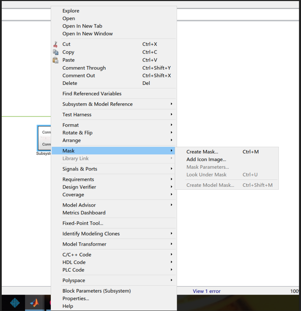Viewport: 301px width, 311px height.
Task: Click the blue diamond taskbar icon
Action: [15, 303]
